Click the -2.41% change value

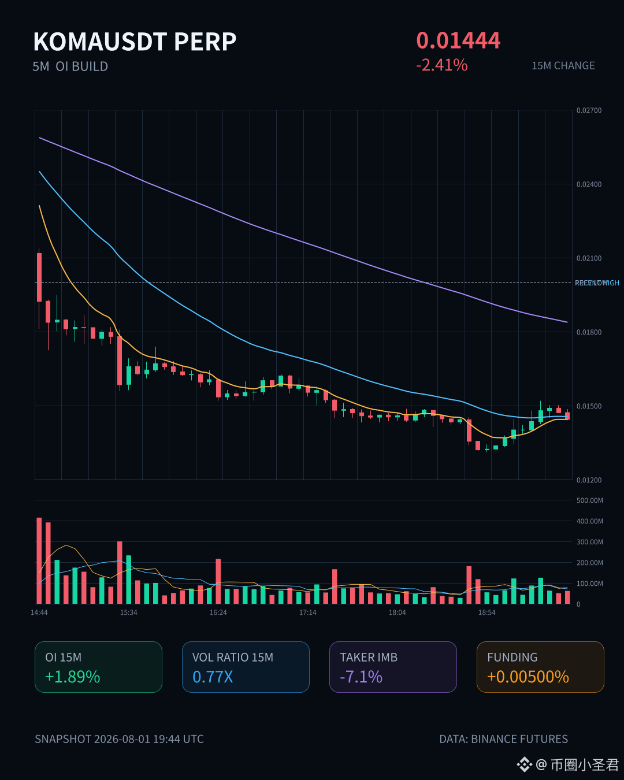tap(442, 65)
